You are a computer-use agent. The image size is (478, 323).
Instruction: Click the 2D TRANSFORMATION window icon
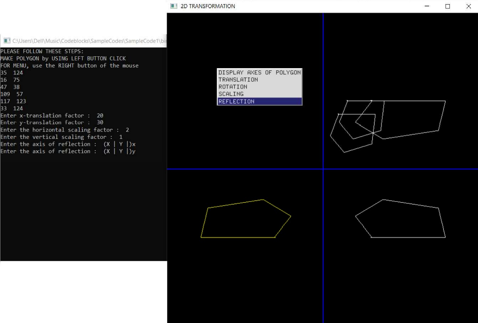173,6
